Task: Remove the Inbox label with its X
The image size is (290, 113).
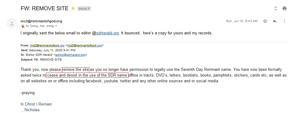Action: (88, 8)
